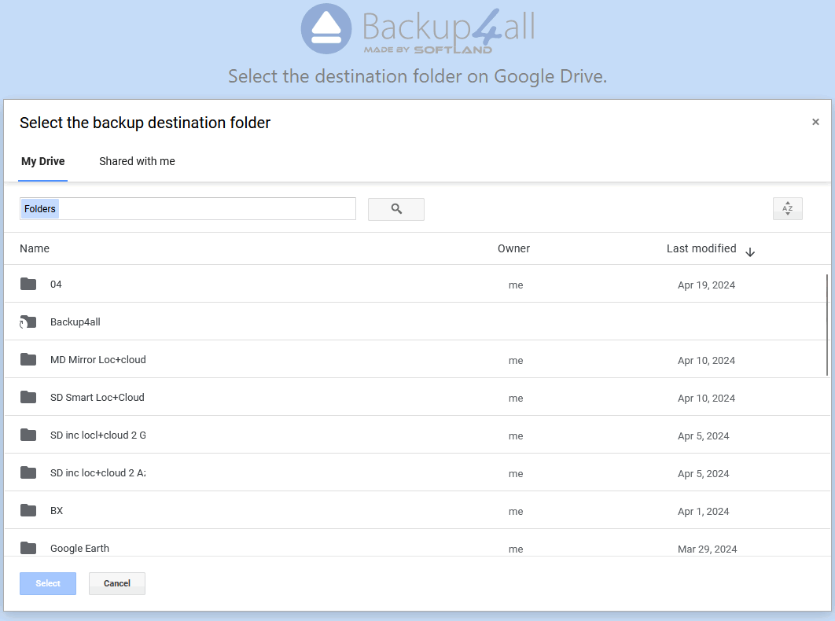This screenshot has height=621, width=835.
Task: Select the SD inc locl+cloud 2 G folder
Action: point(98,435)
